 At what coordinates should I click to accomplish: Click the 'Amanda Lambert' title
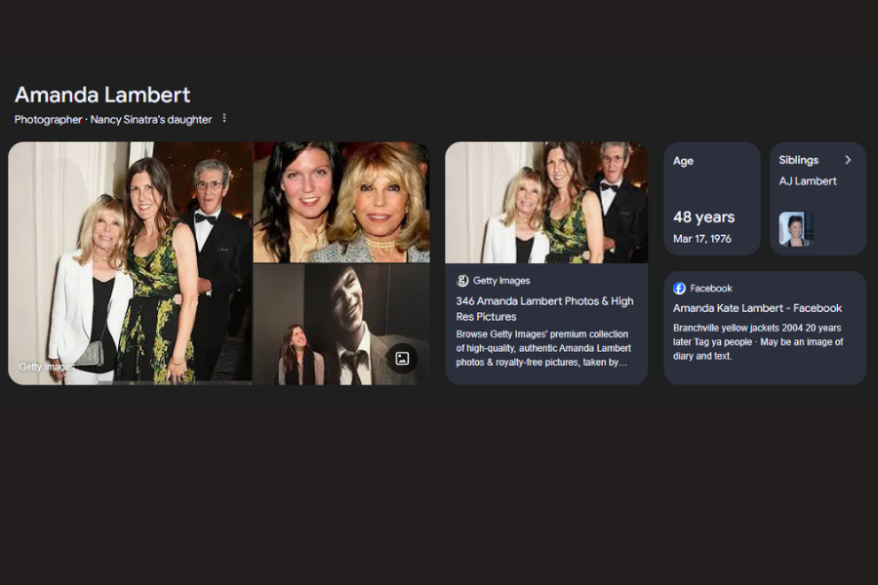pyautogui.click(x=102, y=95)
